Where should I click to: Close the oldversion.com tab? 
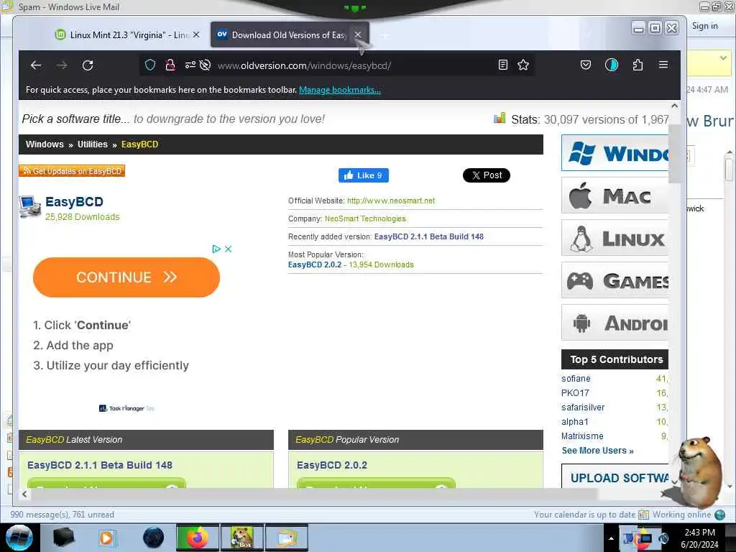(x=358, y=34)
